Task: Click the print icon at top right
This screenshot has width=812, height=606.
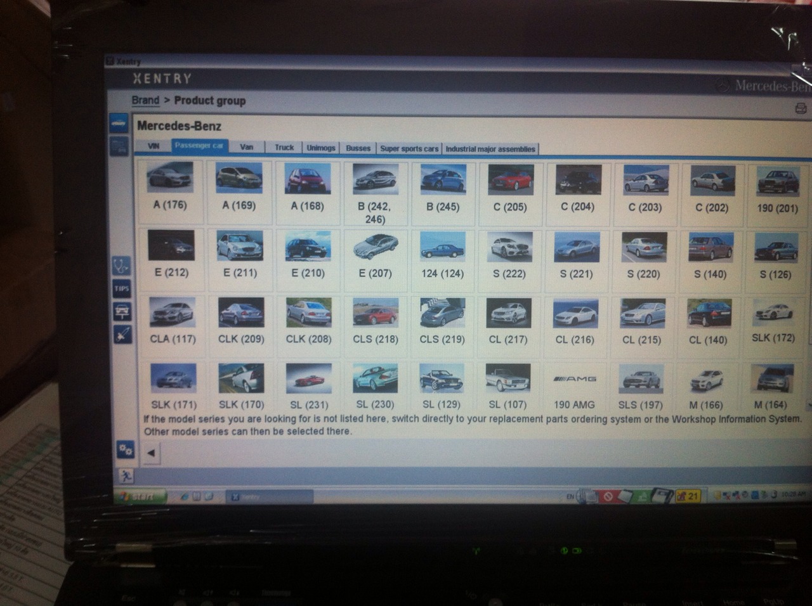Action: tap(801, 108)
